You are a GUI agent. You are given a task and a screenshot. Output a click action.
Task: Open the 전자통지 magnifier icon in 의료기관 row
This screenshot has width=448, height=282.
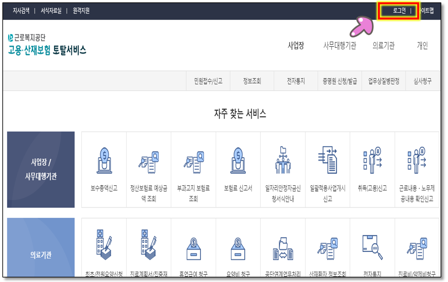coord(372,247)
